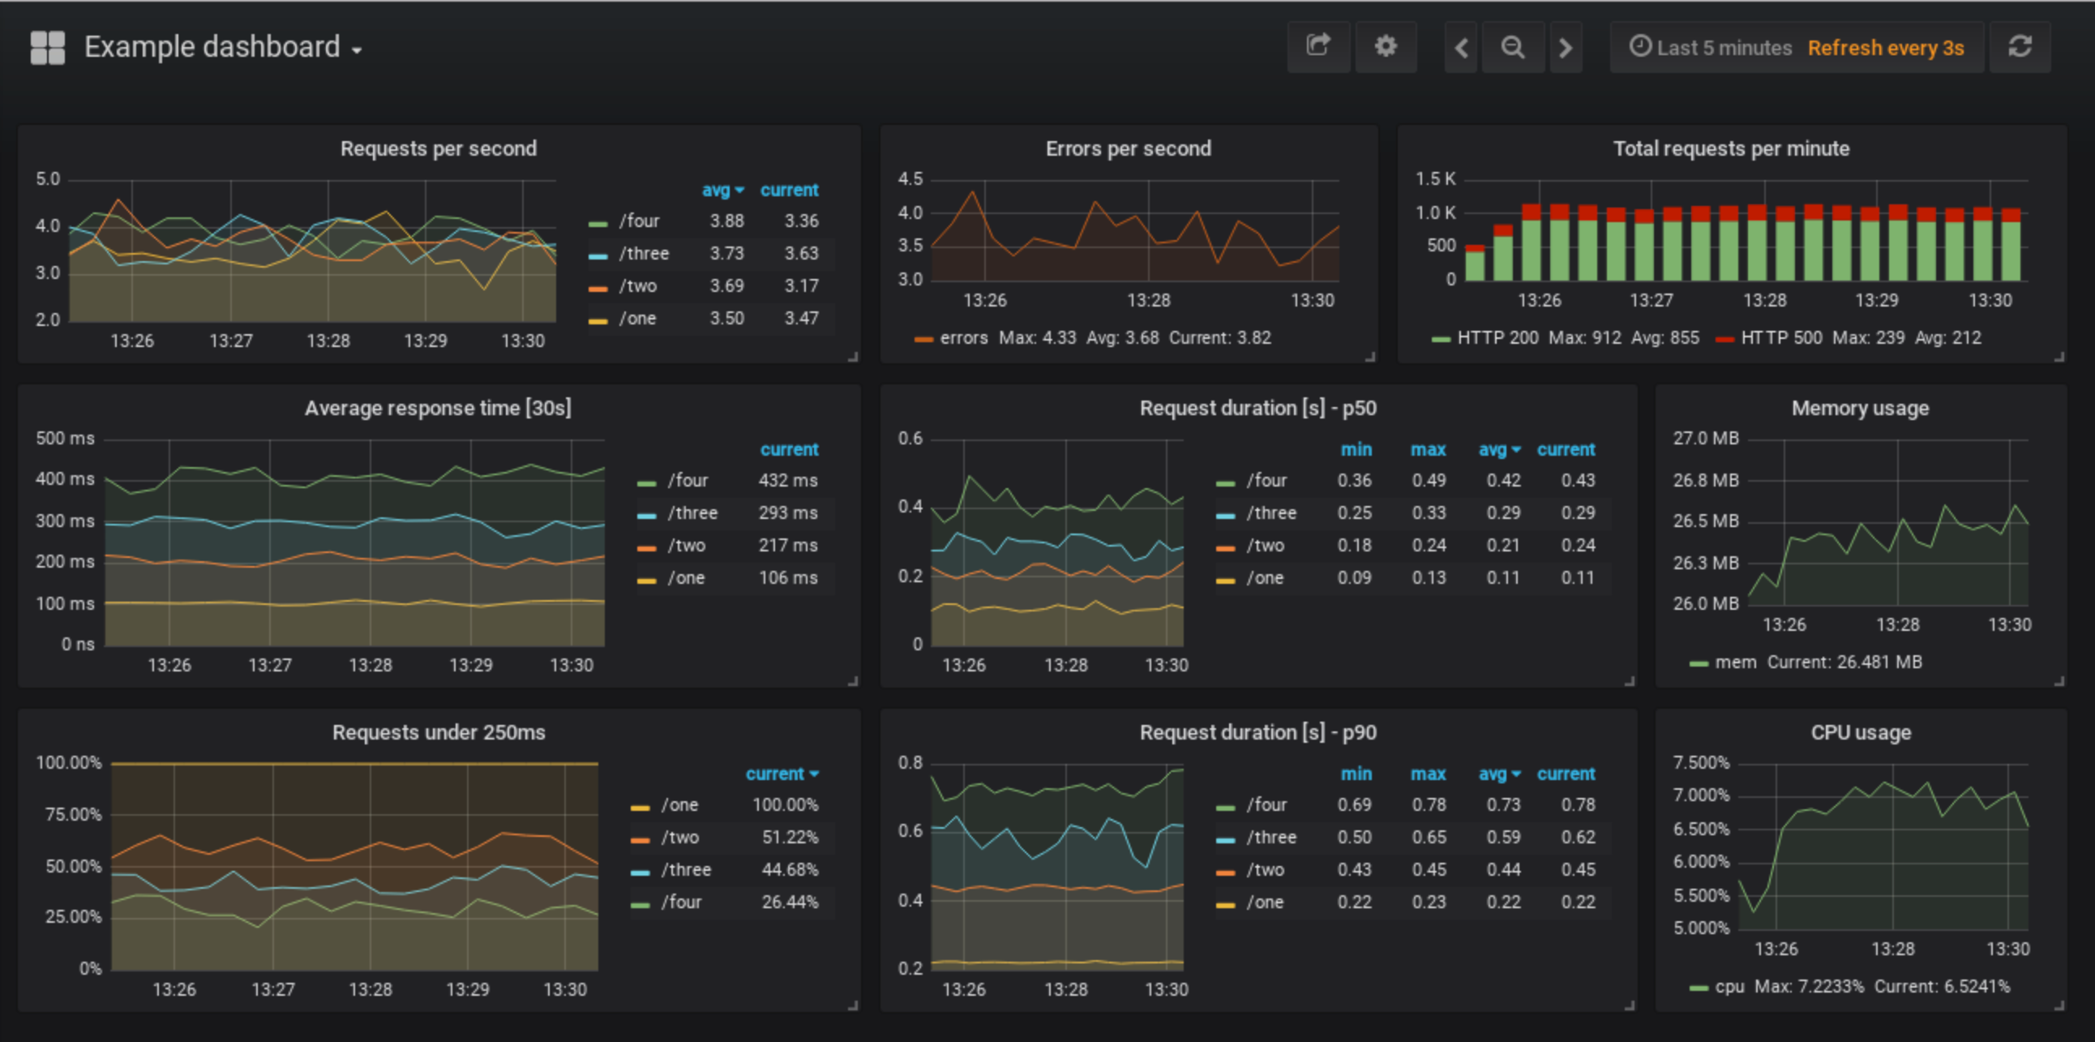This screenshot has height=1042, width=2095.
Task: Open the CPU usage panel menu via its title
Action: pos(1862,732)
